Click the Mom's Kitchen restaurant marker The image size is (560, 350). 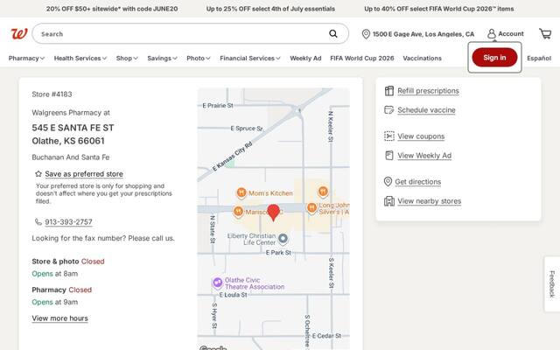[x=241, y=192]
